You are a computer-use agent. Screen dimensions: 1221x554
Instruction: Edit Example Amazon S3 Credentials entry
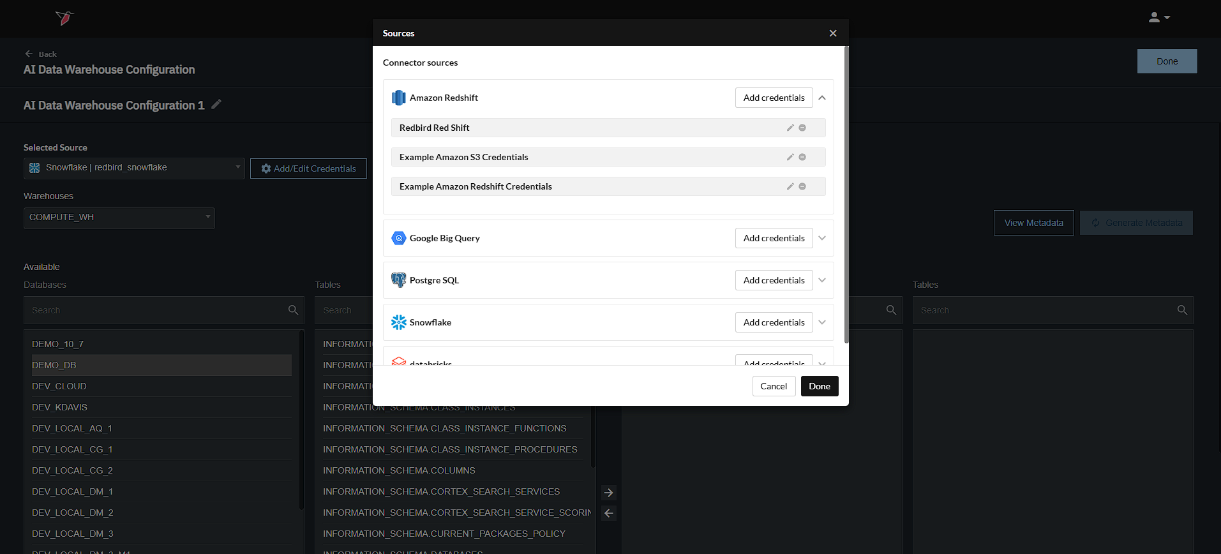tap(790, 157)
